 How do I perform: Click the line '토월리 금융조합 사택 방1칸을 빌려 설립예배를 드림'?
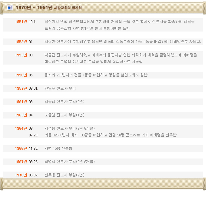click(87, 28)
